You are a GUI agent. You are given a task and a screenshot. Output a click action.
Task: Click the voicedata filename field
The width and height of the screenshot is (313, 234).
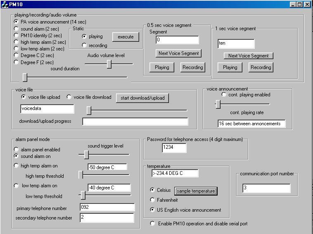click(47, 109)
